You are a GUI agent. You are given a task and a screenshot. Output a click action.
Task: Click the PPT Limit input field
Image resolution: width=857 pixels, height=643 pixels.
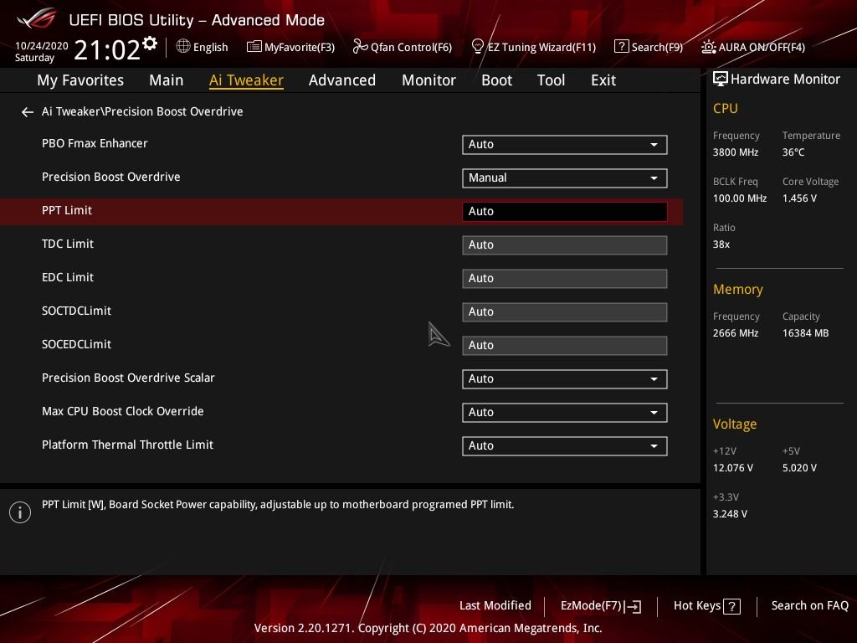click(x=565, y=212)
